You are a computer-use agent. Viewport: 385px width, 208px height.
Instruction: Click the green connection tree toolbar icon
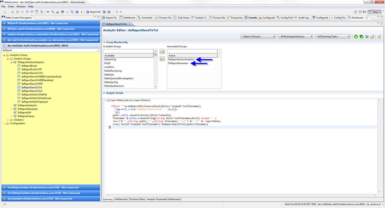tap(41, 12)
